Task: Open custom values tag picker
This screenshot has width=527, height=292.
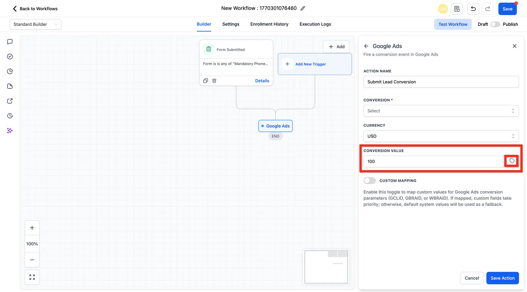Action: (x=512, y=161)
